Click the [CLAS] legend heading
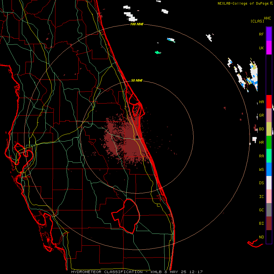The image size is (274, 274). point(257,21)
